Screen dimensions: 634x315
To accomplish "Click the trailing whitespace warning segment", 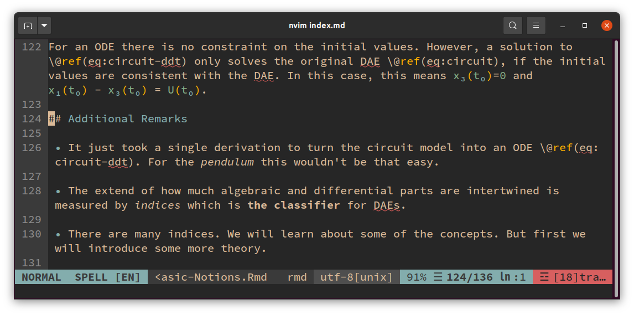I will [x=573, y=277].
